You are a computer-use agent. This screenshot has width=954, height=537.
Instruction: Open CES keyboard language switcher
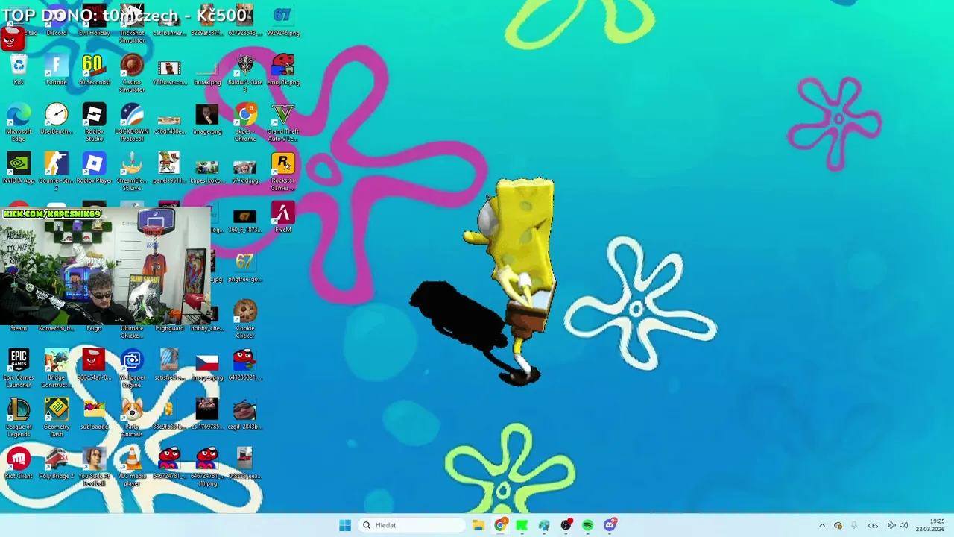pyautogui.click(x=873, y=525)
